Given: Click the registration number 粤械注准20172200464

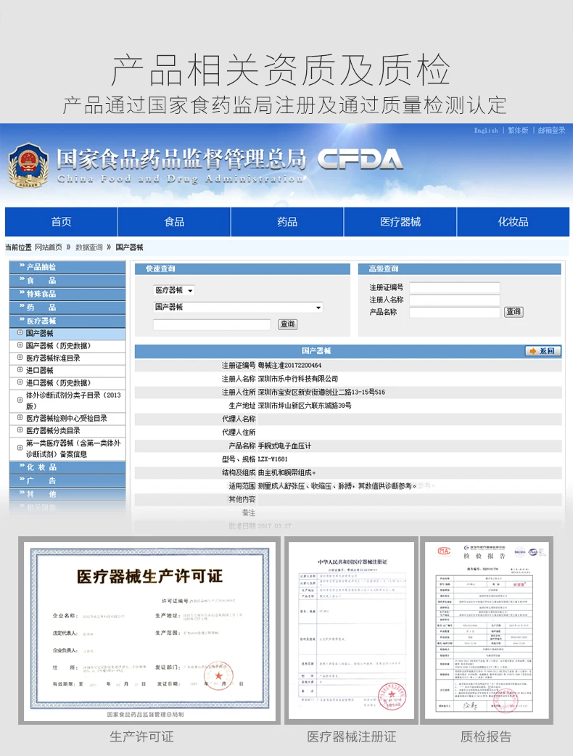Looking at the screenshot, I should tap(289, 366).
